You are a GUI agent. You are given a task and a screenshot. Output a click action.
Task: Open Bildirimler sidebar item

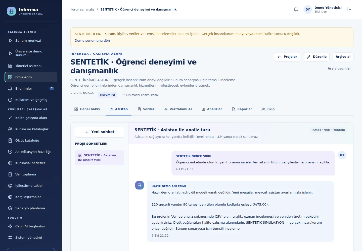[31, 89]
